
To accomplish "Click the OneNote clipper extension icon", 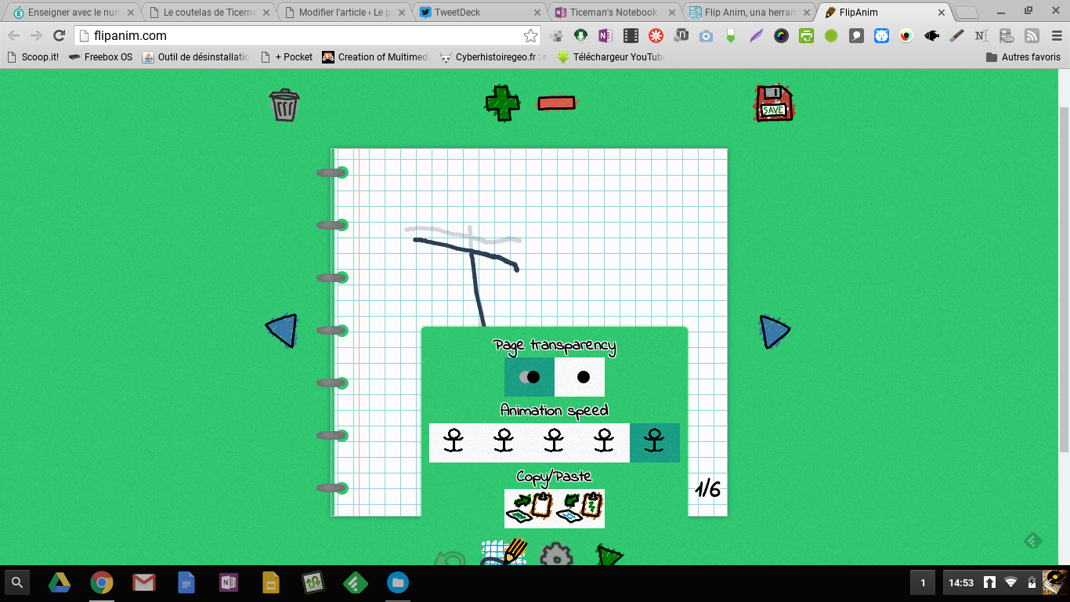I will click(605, 35).
